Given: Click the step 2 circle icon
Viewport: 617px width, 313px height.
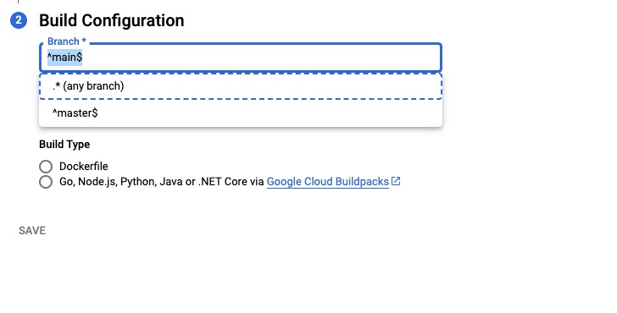Looking at the screenshot, I should coord(19,20).
